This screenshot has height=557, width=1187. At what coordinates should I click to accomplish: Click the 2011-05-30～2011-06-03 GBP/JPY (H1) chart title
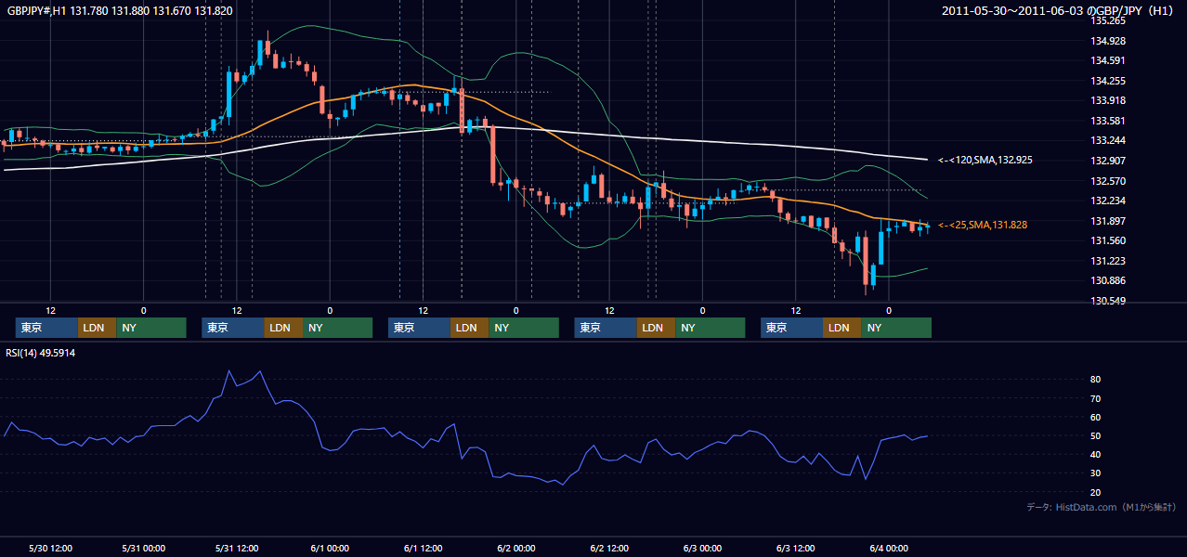1060,10
